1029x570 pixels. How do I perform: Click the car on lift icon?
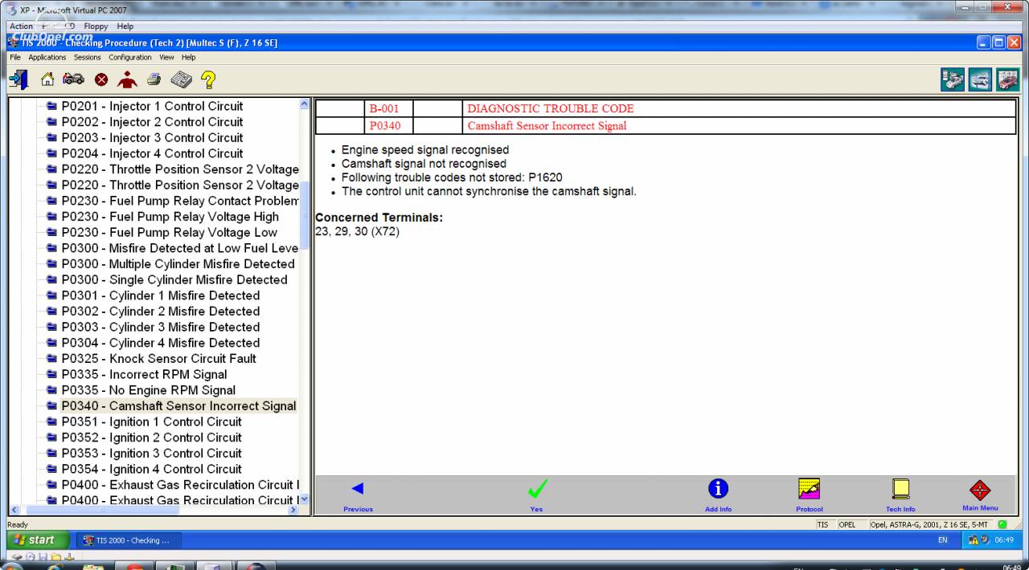(x=980, y=79)
